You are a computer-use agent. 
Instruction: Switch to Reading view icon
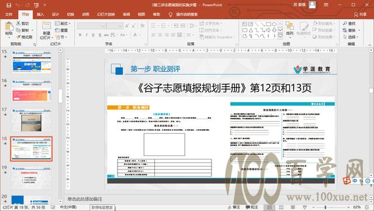293,207
